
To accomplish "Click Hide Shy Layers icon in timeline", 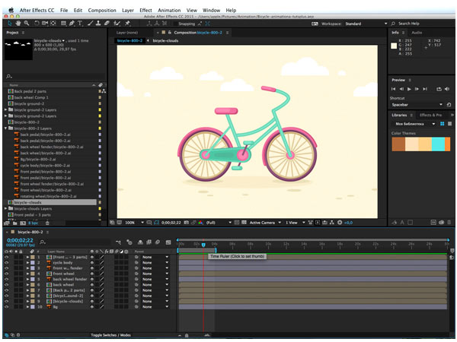I will click(140, 242).
